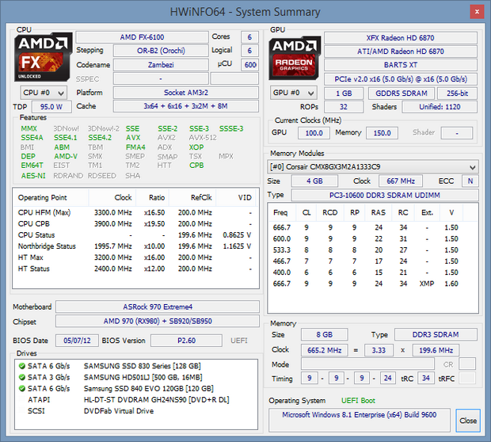Open the GPU #0 selector dropdown

click(x=293, y=93)
